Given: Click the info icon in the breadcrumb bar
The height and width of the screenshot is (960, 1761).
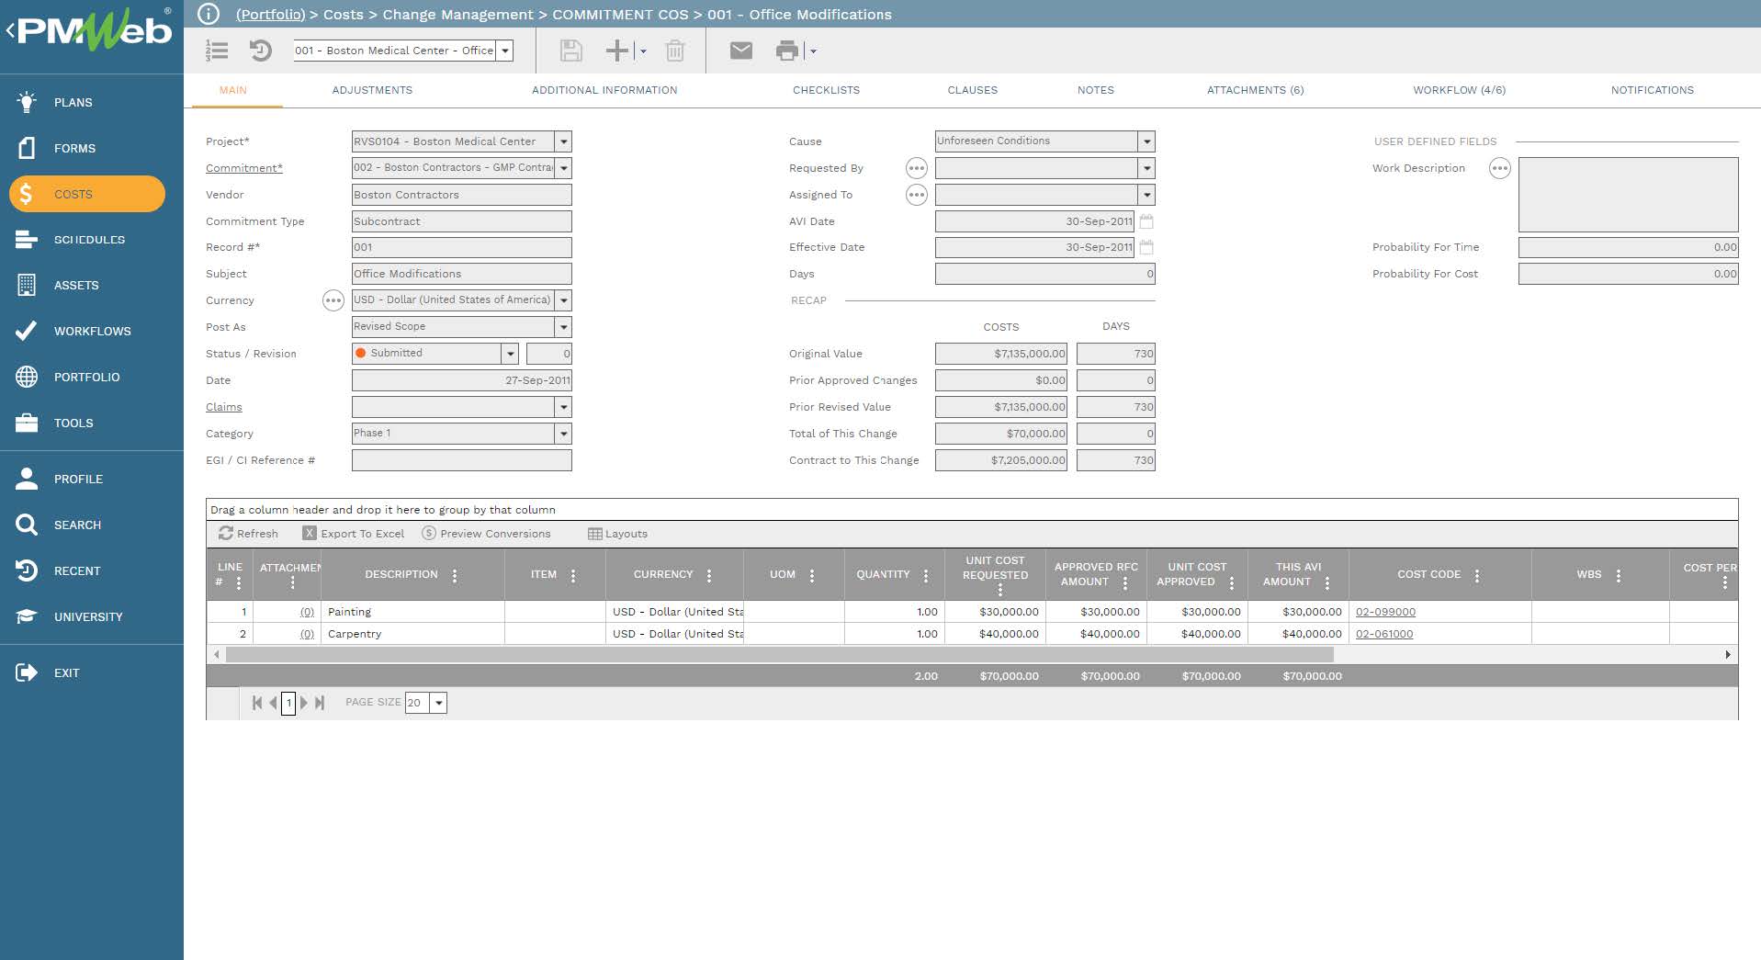Looking at the screenshot, I should point(209,14).
